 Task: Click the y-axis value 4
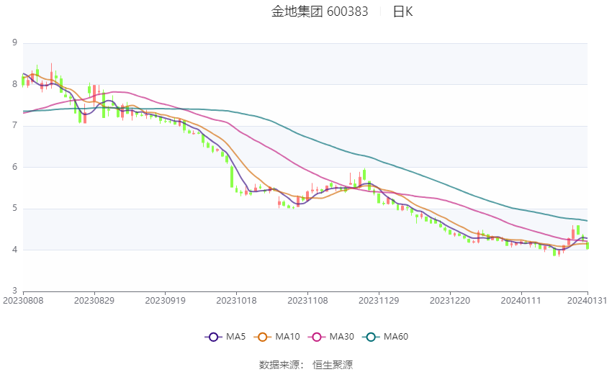click(x=15, y=250)
